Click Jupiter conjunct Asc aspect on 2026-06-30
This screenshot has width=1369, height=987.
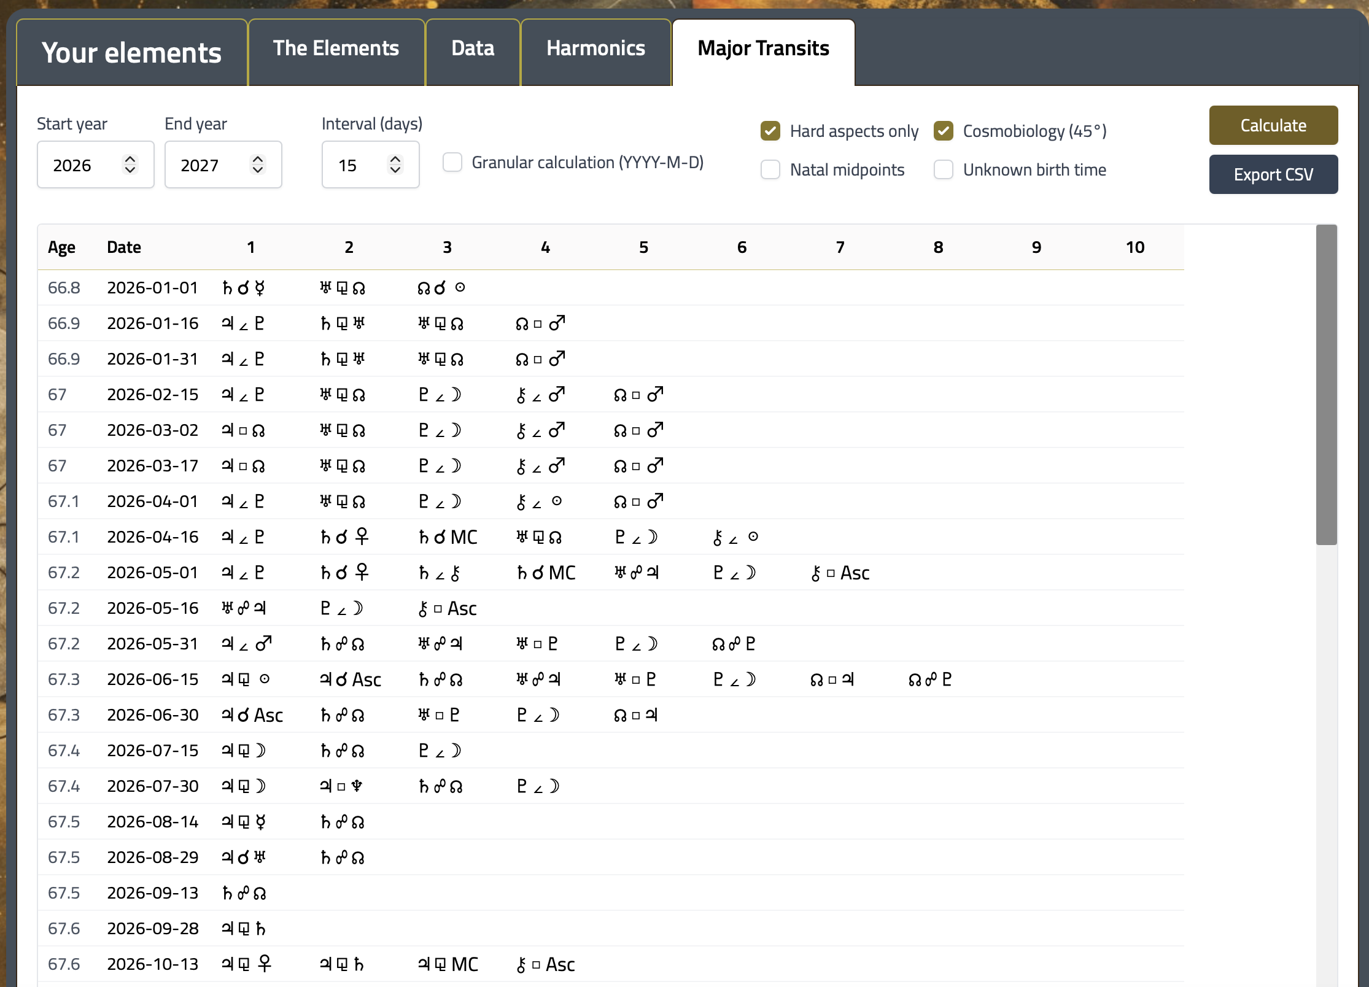[x=252, y=715]
